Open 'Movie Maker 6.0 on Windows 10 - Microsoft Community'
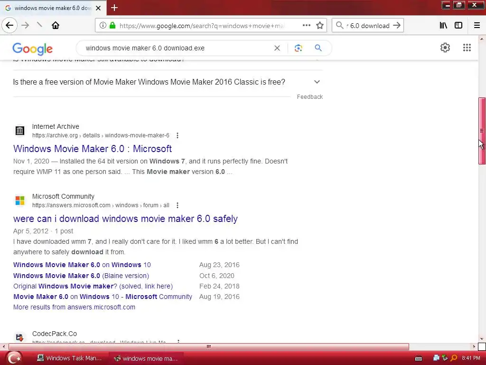486x365 pixels. coord(103,297)
